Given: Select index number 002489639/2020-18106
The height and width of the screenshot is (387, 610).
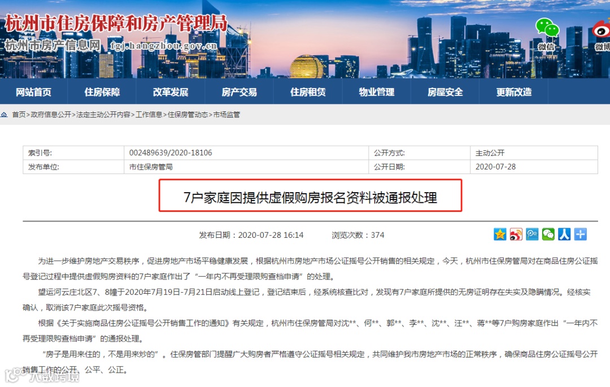Looking at the screenshot, I should (x=171, y=153).
